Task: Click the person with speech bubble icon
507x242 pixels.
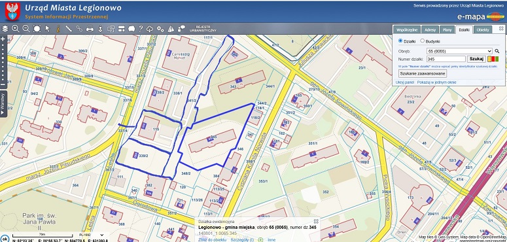Action: pyautogui.click(x=182, y=29)
